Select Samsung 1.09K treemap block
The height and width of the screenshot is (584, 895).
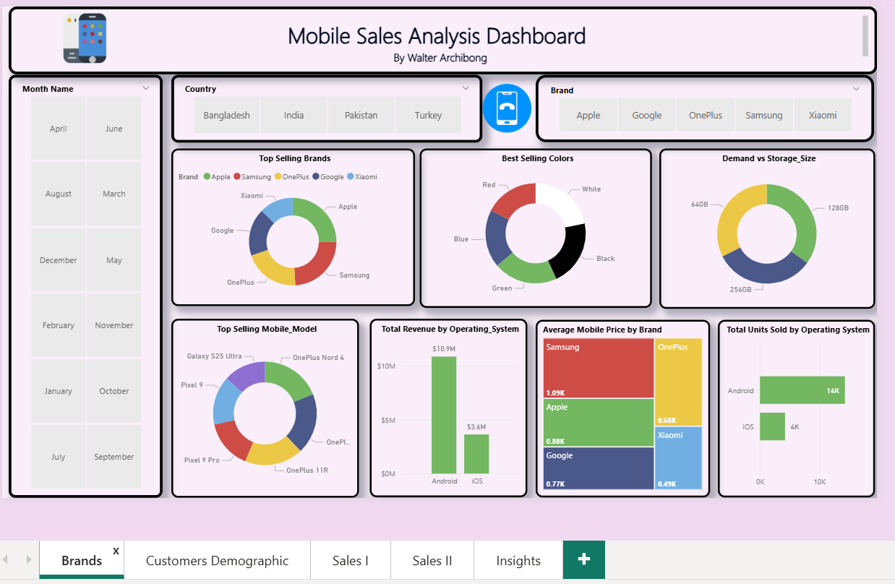(x=599, y=368)
